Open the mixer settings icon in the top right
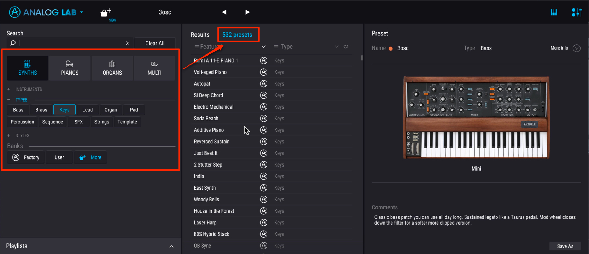Viewport: 589px width, 254px height. 577,12
